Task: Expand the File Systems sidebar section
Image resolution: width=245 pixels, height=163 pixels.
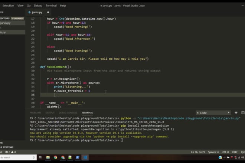Action: click(7, 147)
